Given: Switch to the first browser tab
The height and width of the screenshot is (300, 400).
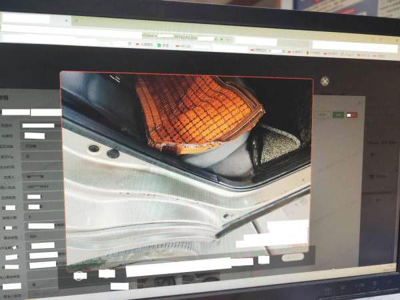Looking at the screenshot, I should (x=27, y=19).
